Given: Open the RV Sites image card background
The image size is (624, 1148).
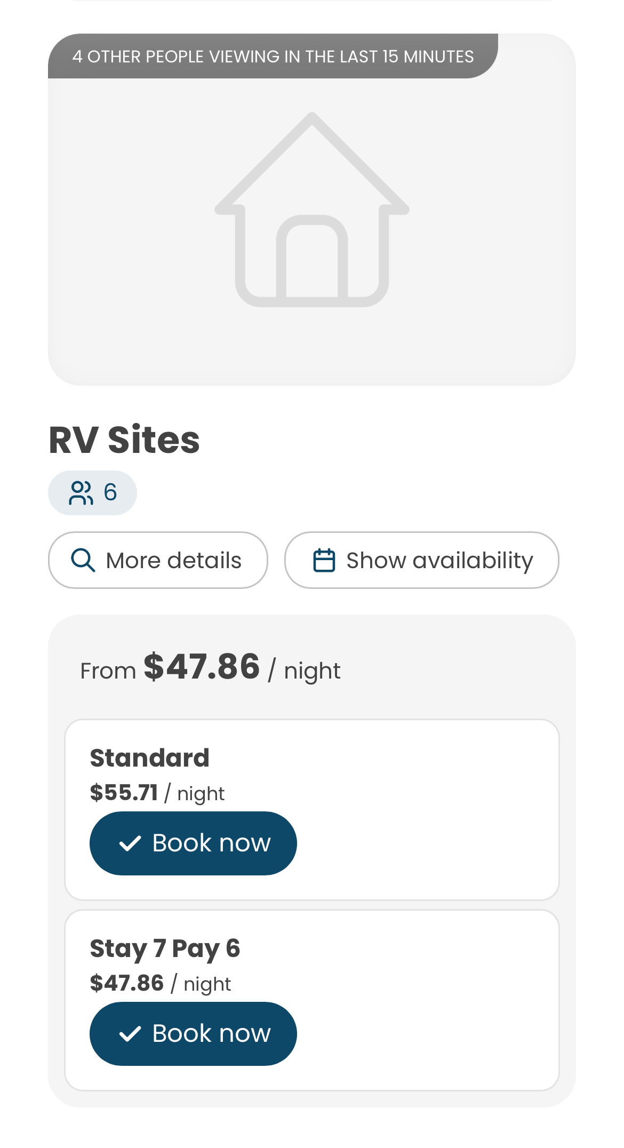Looking at the screenshot, I should coord(480,320).
